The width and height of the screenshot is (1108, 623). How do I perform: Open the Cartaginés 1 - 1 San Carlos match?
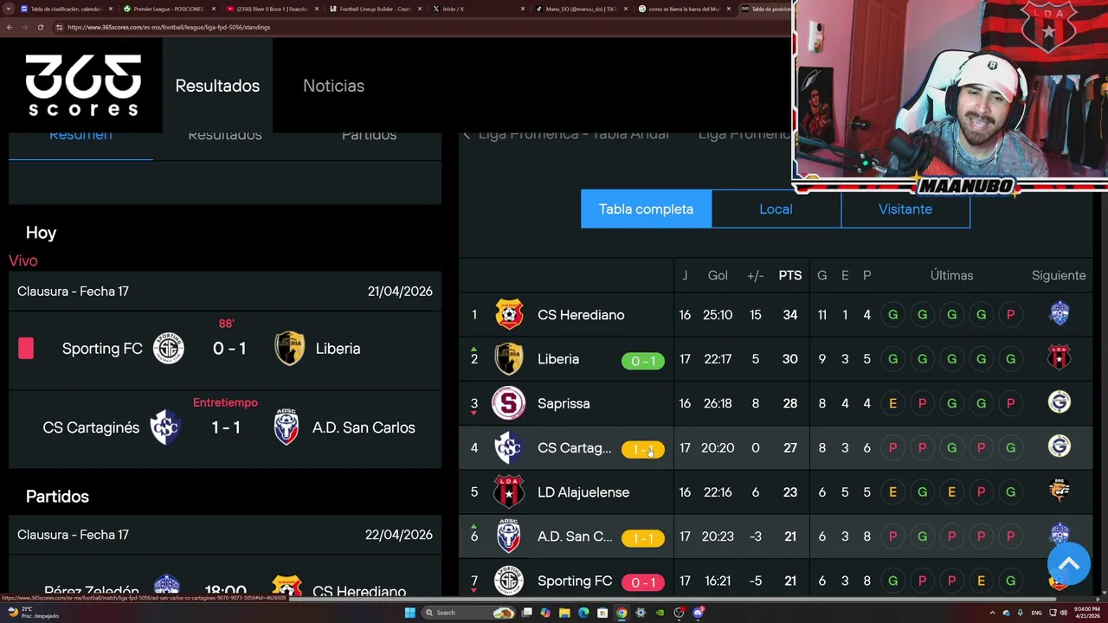point(225,428)
